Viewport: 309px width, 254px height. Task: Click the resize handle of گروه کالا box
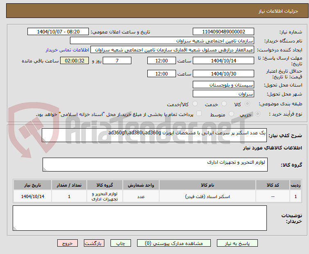[45, 169]
